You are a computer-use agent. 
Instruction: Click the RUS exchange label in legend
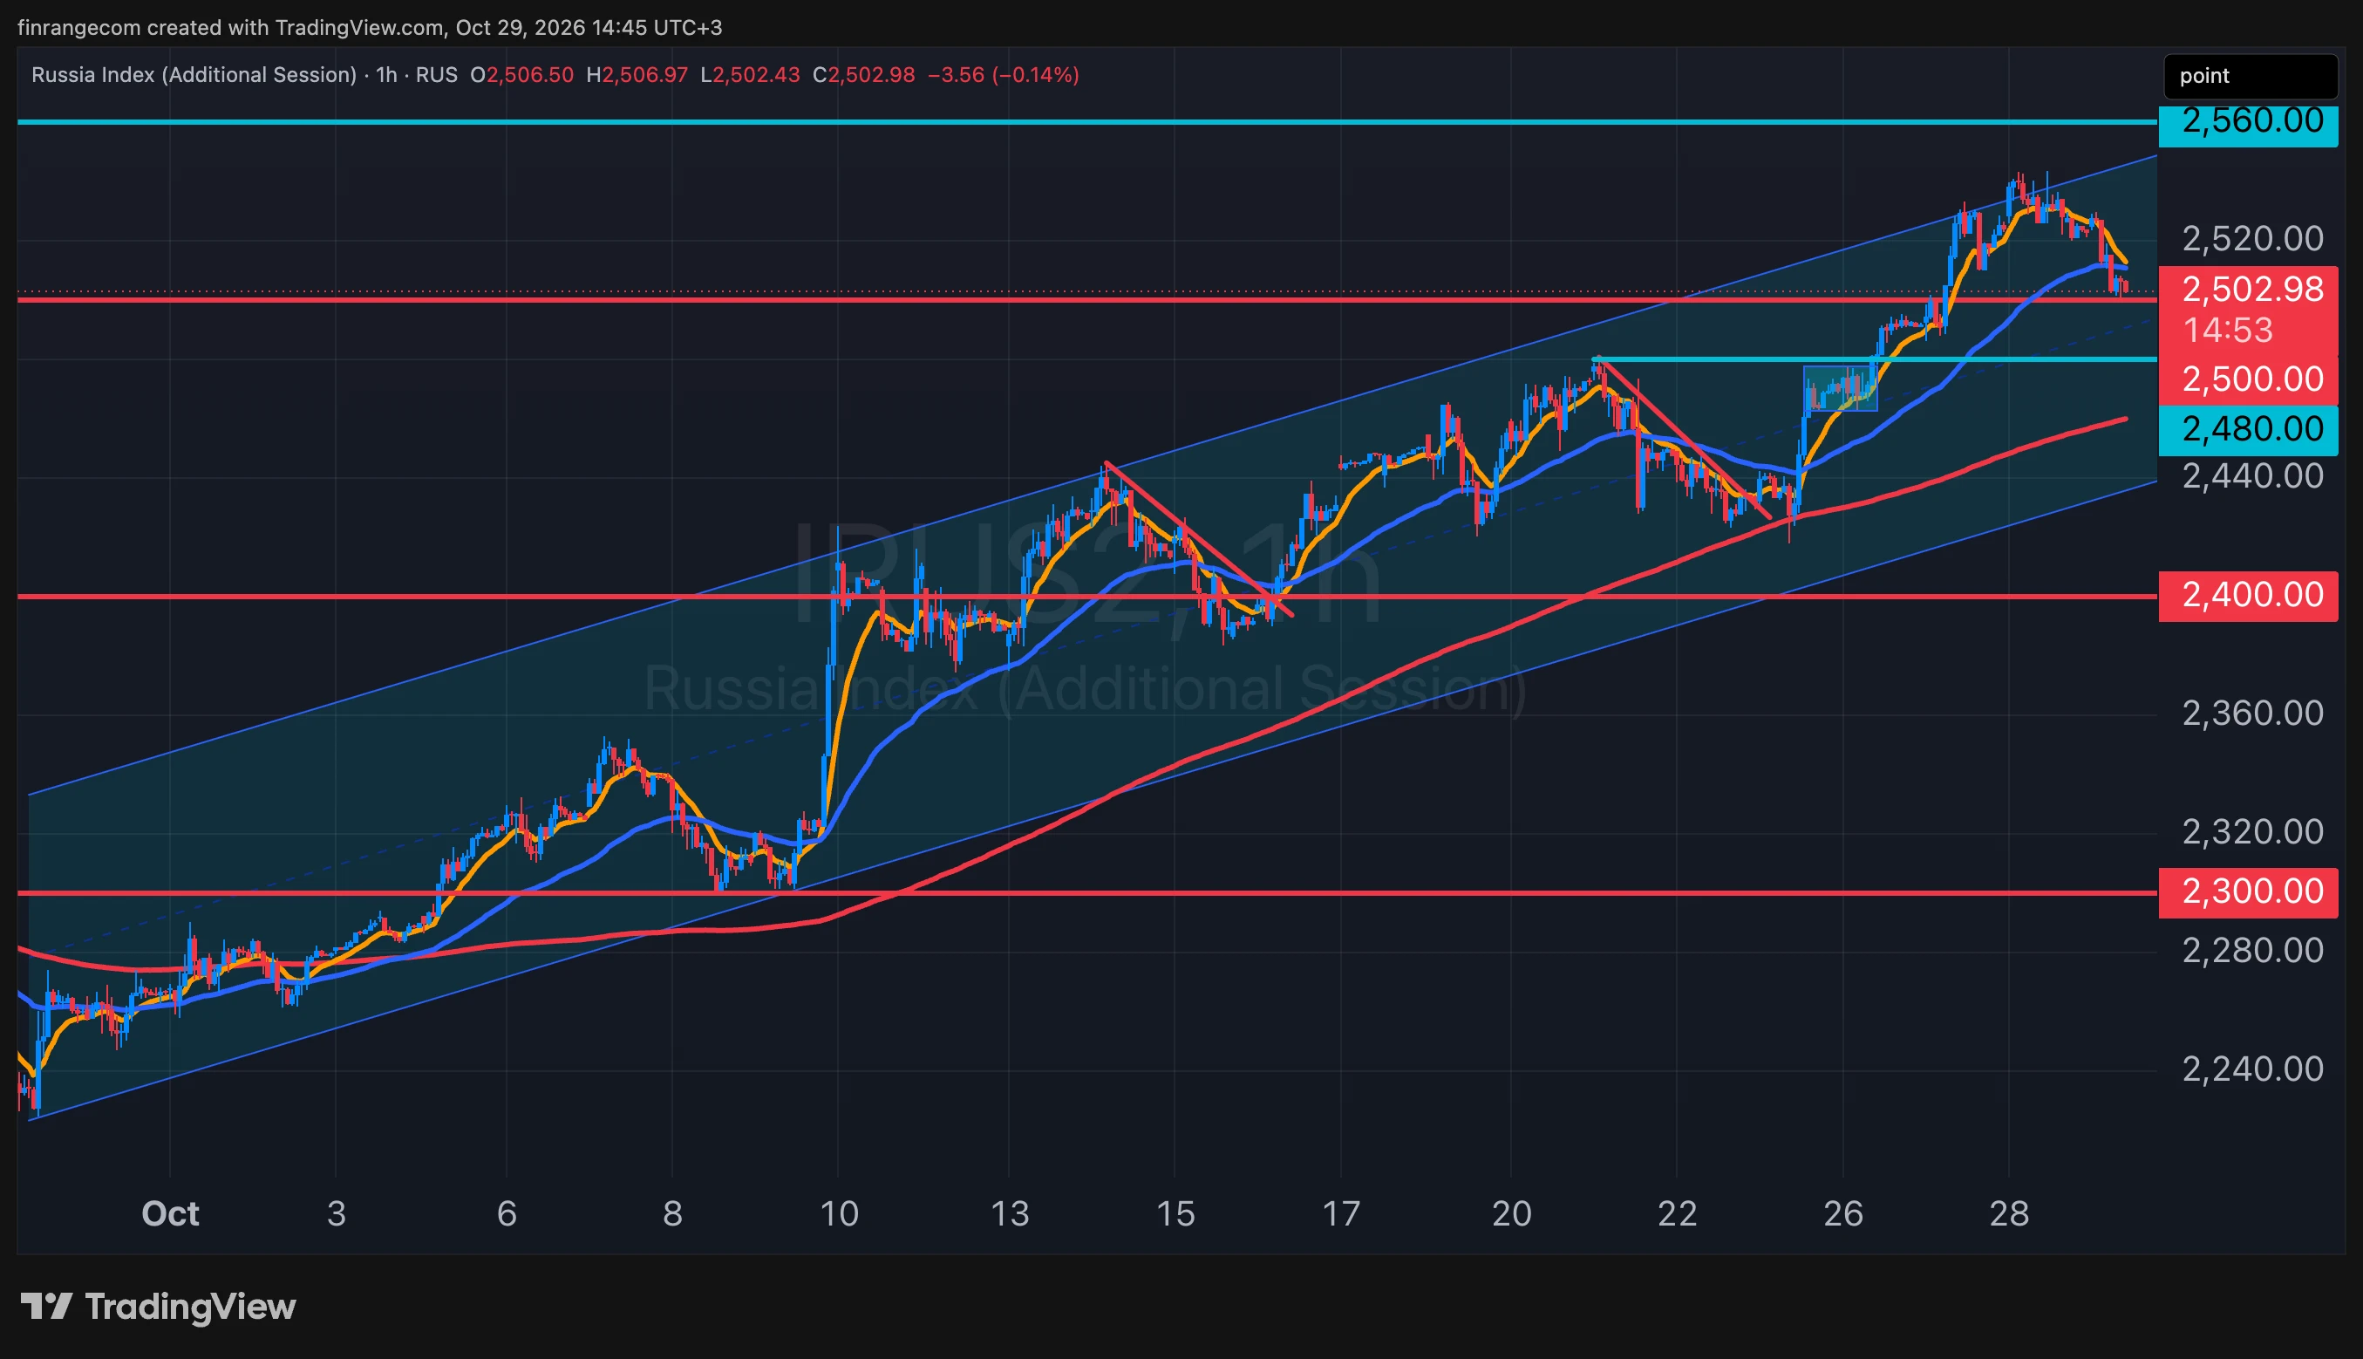click(x=437, y=75)
